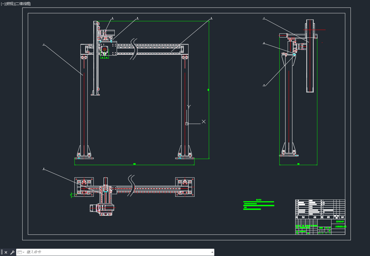Open command line customize wrench menu
This screenshot has width=370, height=256.
(x=12, y=252)
